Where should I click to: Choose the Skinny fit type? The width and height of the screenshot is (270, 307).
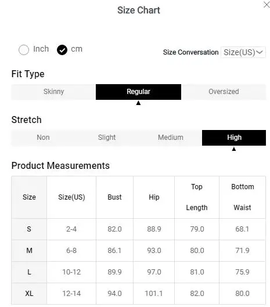tap(53, 92)
